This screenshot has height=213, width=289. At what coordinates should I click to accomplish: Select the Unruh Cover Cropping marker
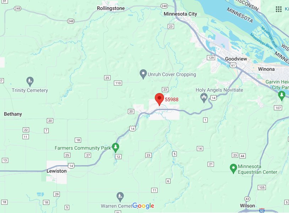(x=143, y=74)
